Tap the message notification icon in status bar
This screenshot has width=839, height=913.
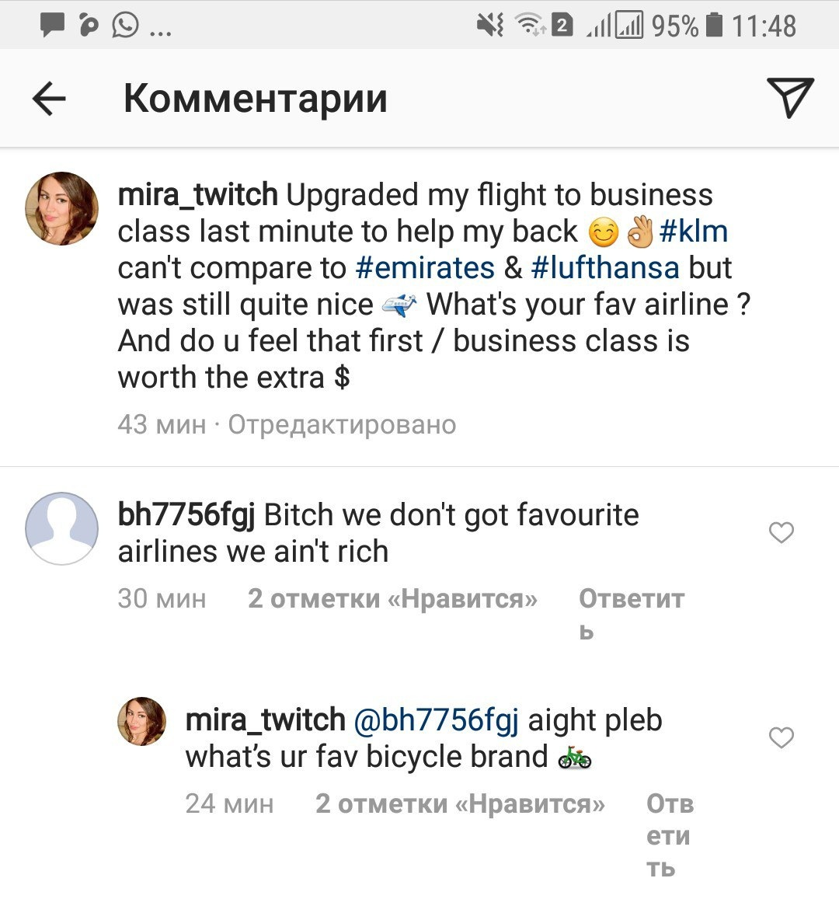point(52,26)
